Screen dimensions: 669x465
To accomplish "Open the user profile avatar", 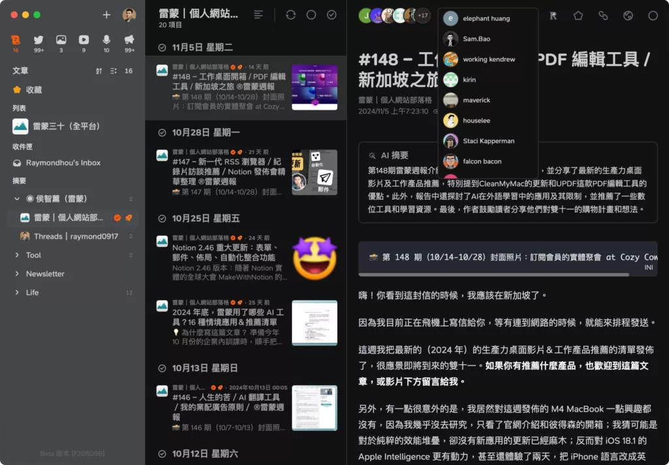I will click(x=129, y=15).
